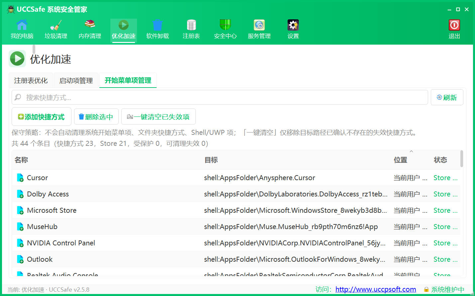Maximize the UCCSafe window
The image size is (475, 296).
tap(458, 9)
